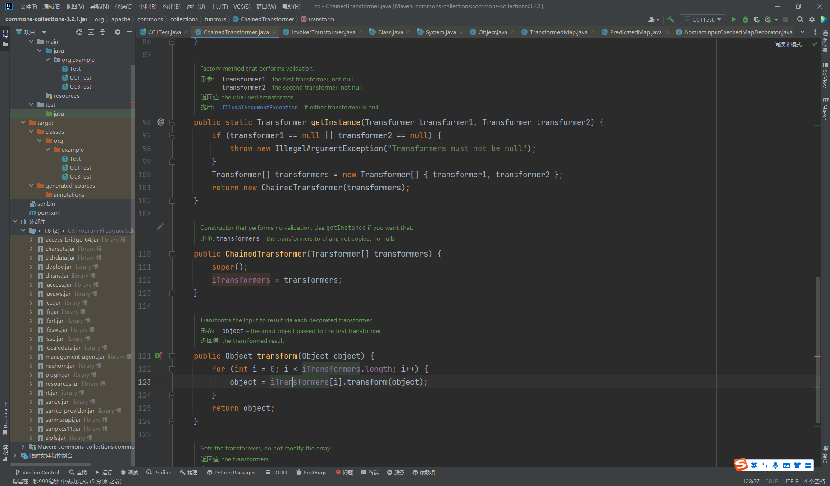830x486 pixels.
Task: Collapse all nodes in project panel
Action: click(103, 32)
